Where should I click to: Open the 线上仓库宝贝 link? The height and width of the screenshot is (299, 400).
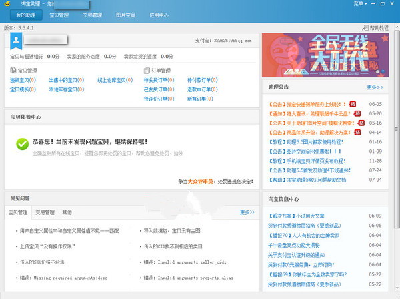(113, 79)
